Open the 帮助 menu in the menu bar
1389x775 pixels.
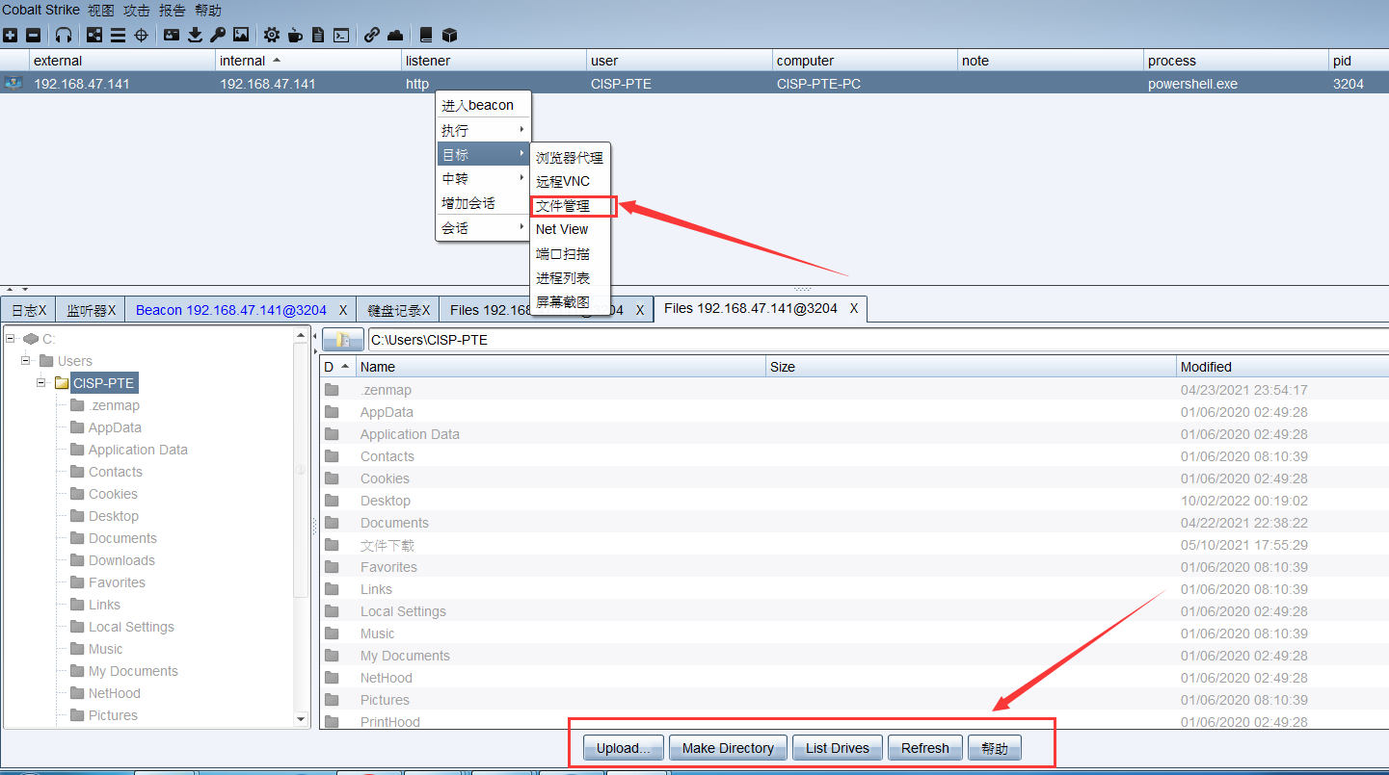pos(208,11)
